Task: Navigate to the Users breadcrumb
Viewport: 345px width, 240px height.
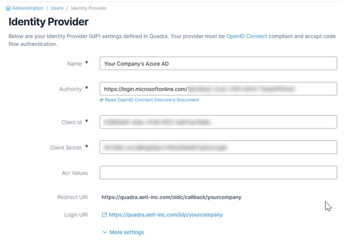Action: click(57, 8)
